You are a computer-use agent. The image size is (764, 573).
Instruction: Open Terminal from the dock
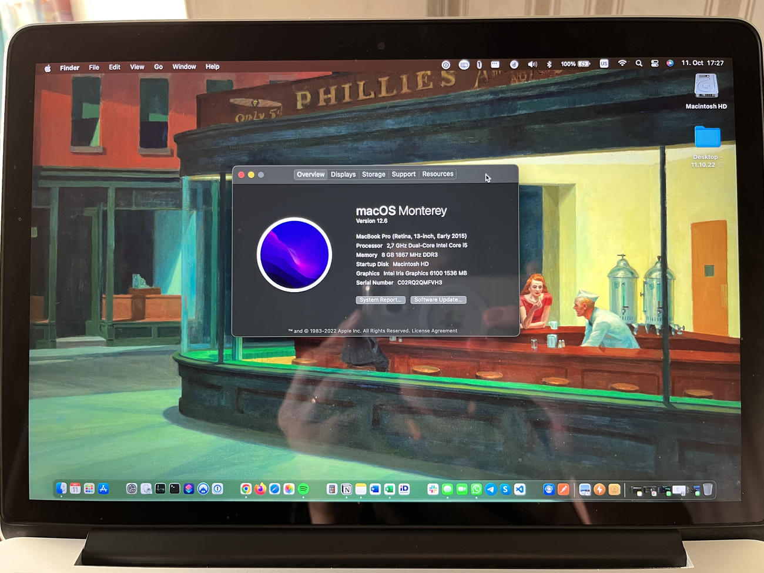[x=175, y=488]
